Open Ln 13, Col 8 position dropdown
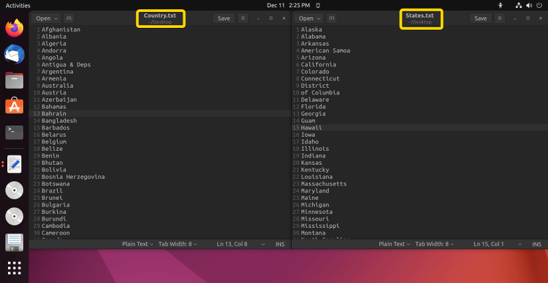548x283 pixels. click(x=242, y=244)
